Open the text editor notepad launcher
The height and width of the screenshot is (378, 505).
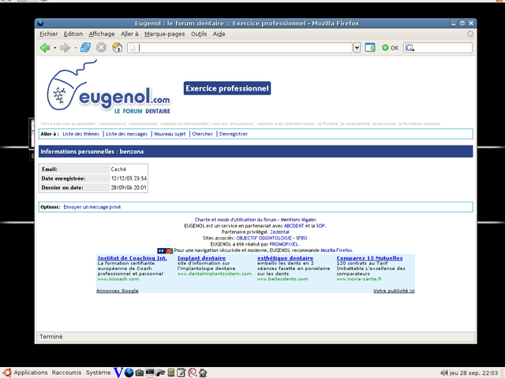pos(181,372)
